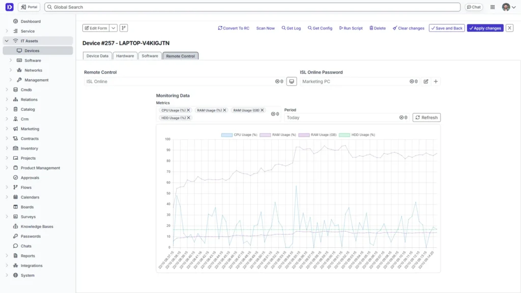Viewport: 521px width, 293px height.
Task: Expand the Edit Form dropdown arrow
Action: coord(112,28)
